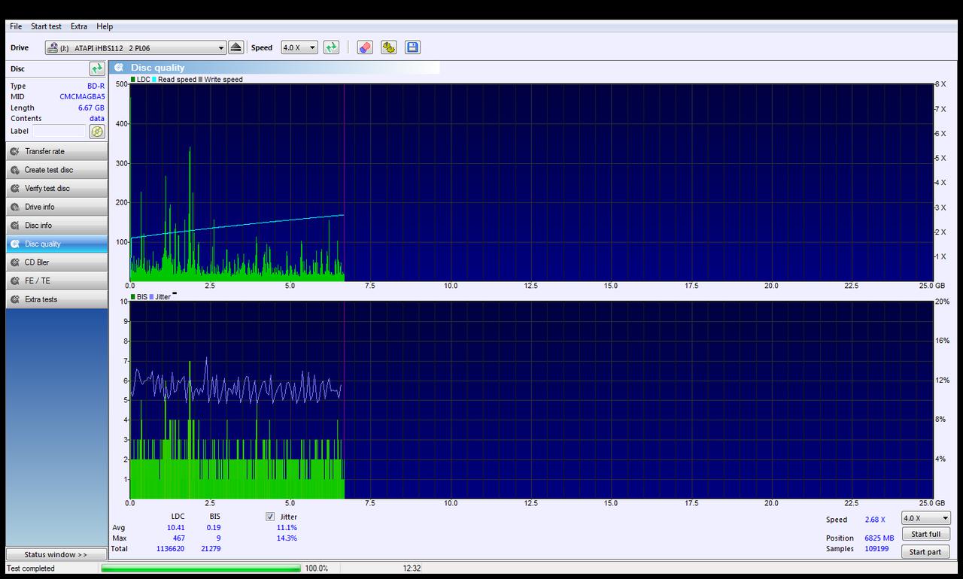Viewport: 963px width, 579px height.
Task: Click the disc Type value BD-R
Action: point(96,86)
